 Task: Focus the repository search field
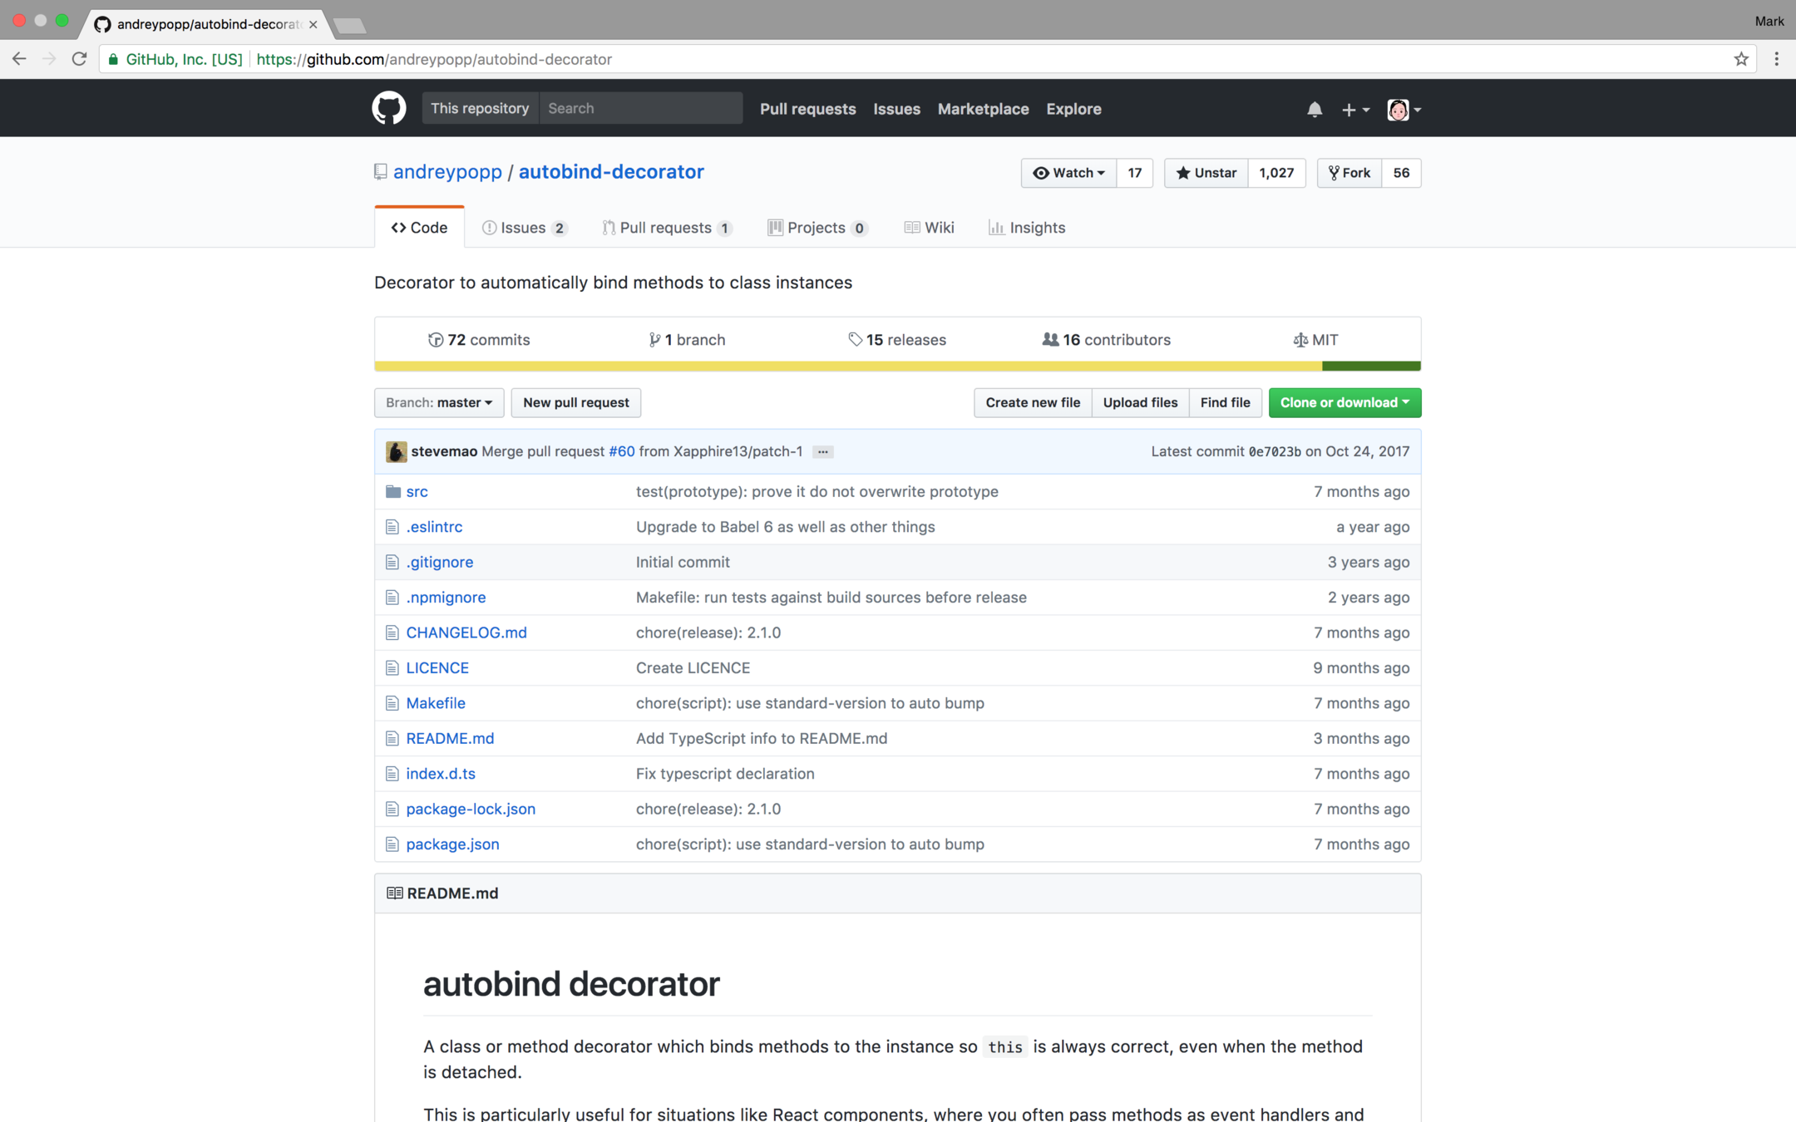pyautogui.click(x=639, y=109)
